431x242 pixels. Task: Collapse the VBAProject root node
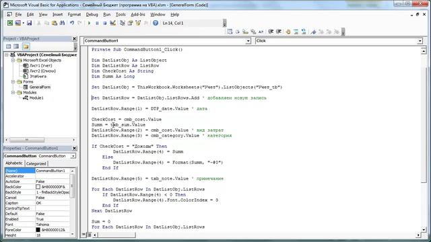[x=7, y=55]
